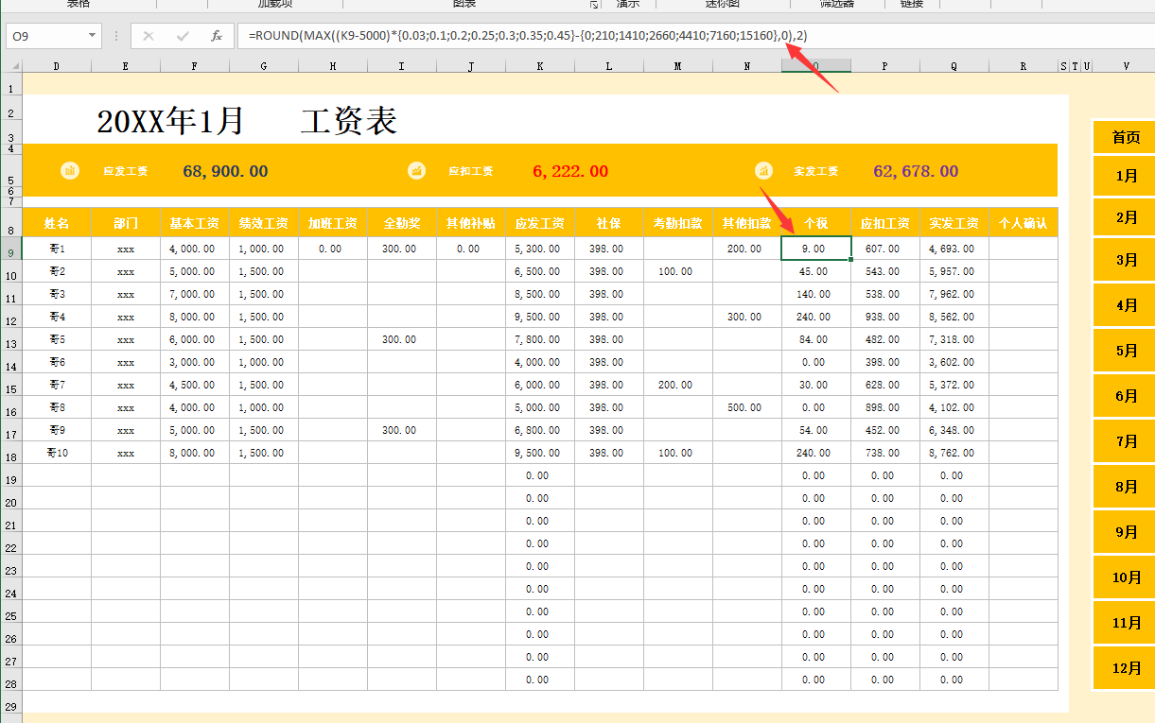Select the 84.00 tax cell
Viewport: 1155px width, 723px height.
(816, 339)
